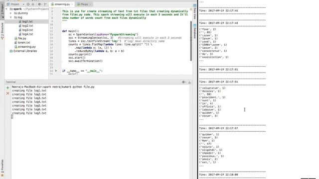This screenshot has width=319, height=179.
Task: Click 'Time: 2017-09-19 22:17:54' in output window
Action: [x=218, y=82]
